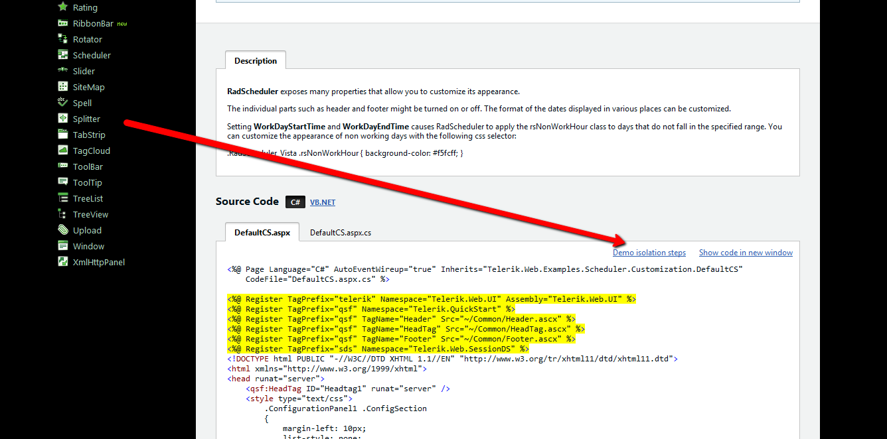Switch to DefaultCS.aspx.cs tab

point(341,233)
